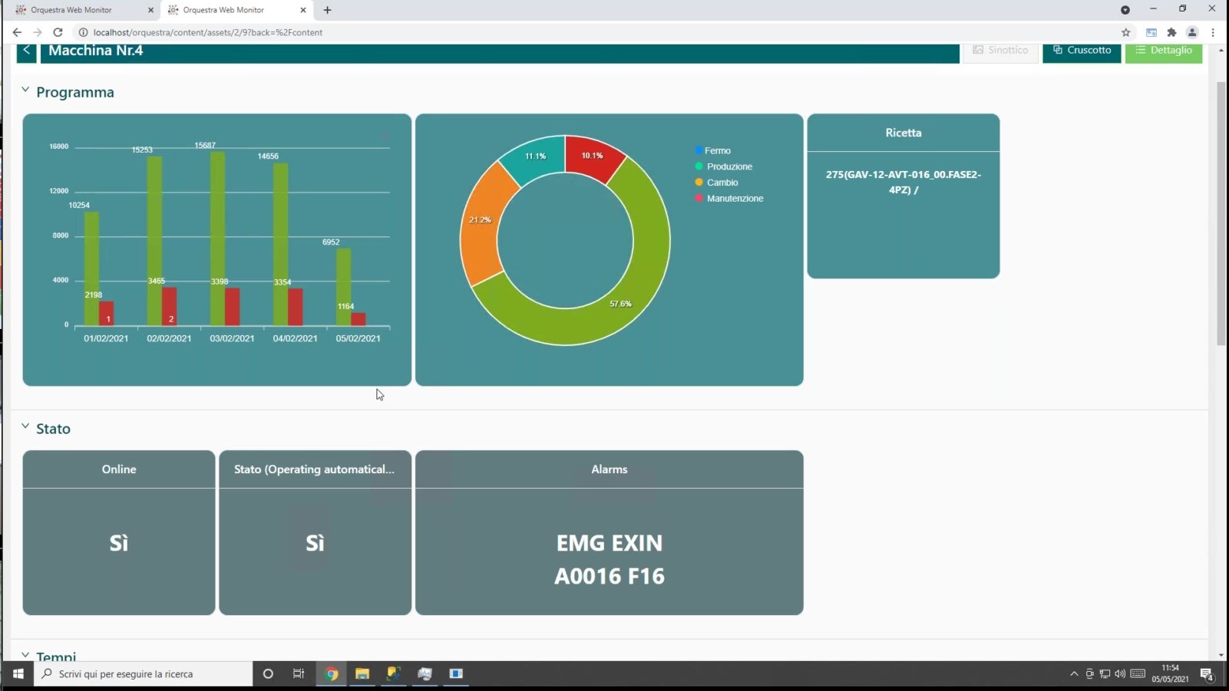
Task: Toggle the Produzione legend entry
Action: (724, 166)
